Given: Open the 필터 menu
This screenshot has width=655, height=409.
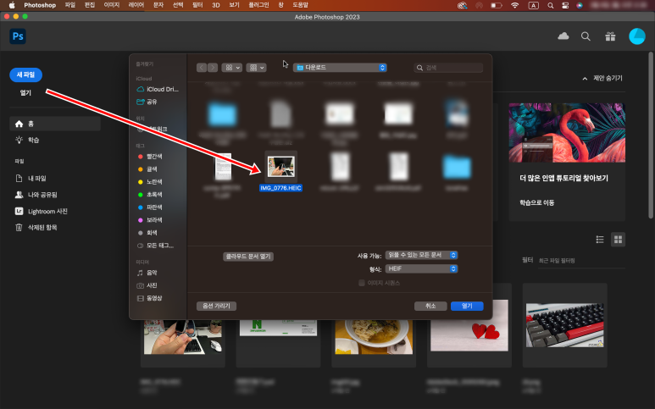Looking at the screenshot, I should coord(197,5).
